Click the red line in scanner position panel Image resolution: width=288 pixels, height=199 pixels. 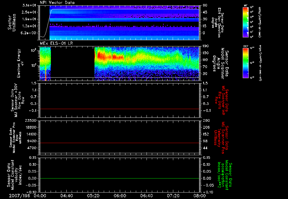pyautogui.click(x=120, y=143)
